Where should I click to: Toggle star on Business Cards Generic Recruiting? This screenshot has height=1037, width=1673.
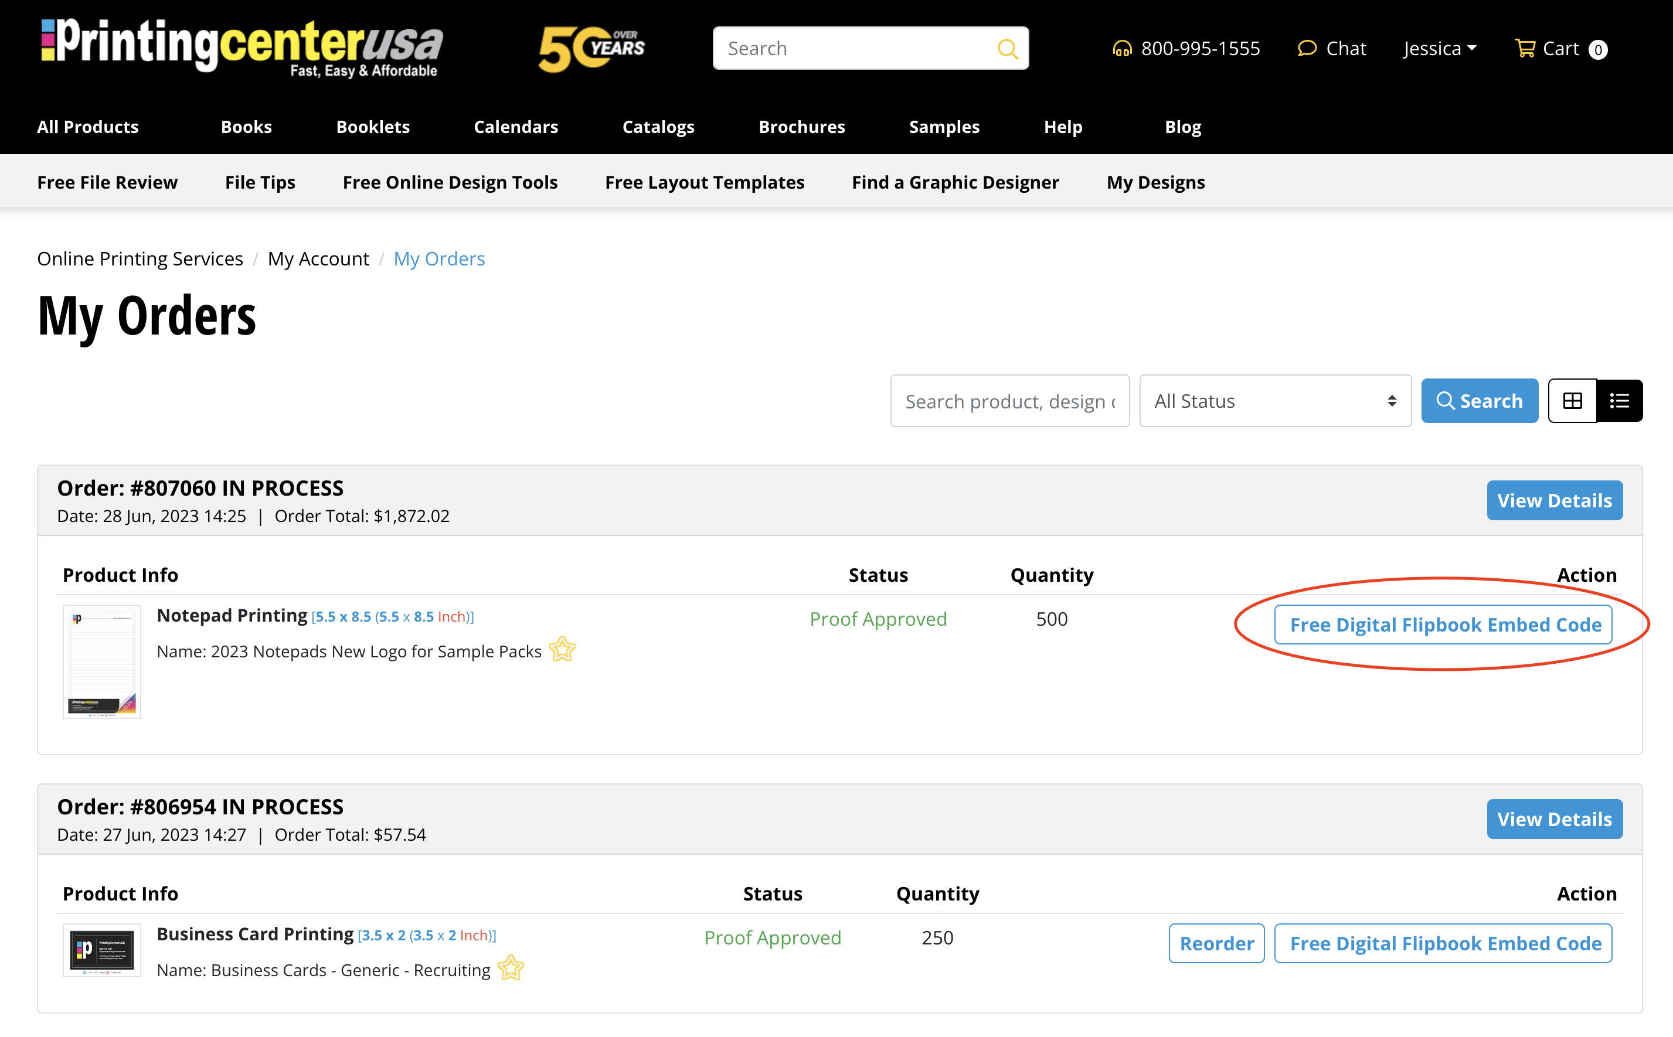pos(511,968)
